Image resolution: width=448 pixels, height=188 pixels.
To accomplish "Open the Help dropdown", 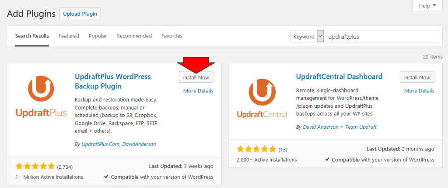I will tap(427, 6).
